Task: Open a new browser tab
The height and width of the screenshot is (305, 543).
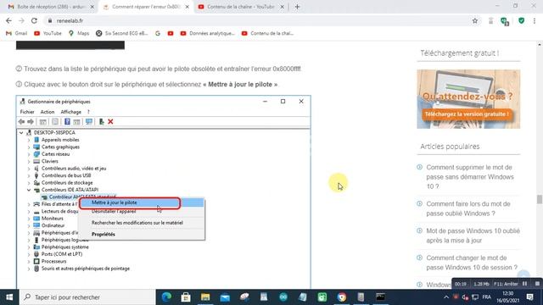Action: tap(297, 7)
